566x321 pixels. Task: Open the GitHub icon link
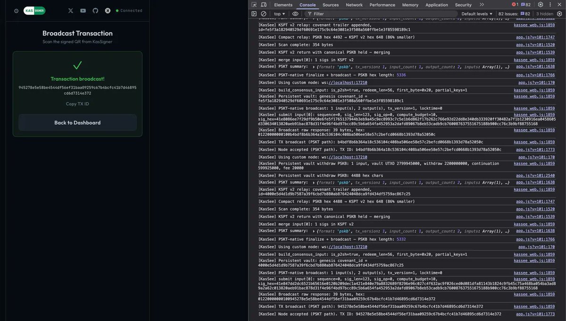[95, 10]
